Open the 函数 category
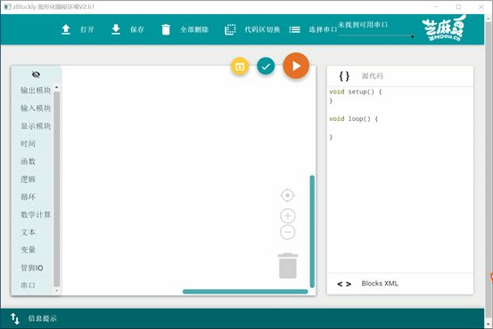Screen dimensions: 493x329 [x=28, y=162]
